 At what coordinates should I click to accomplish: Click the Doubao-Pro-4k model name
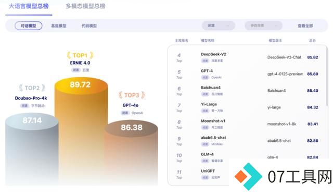pyautogui.click(x=31, y=98)
